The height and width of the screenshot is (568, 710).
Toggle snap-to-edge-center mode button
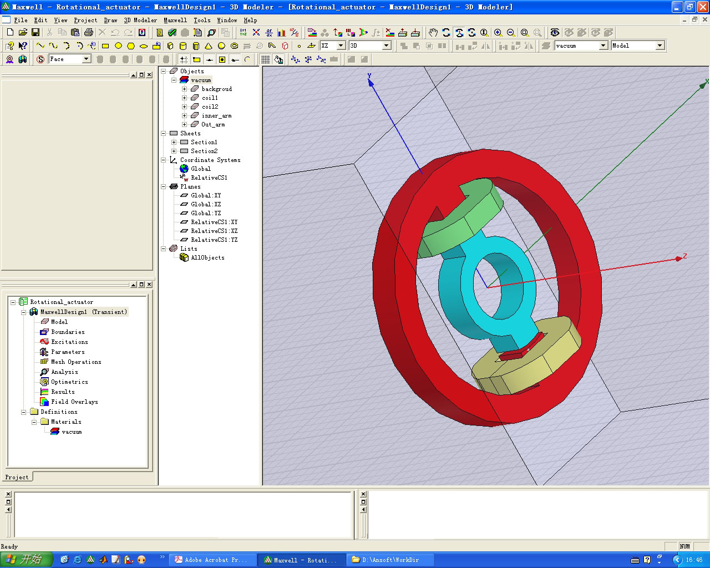pos(209,59)
